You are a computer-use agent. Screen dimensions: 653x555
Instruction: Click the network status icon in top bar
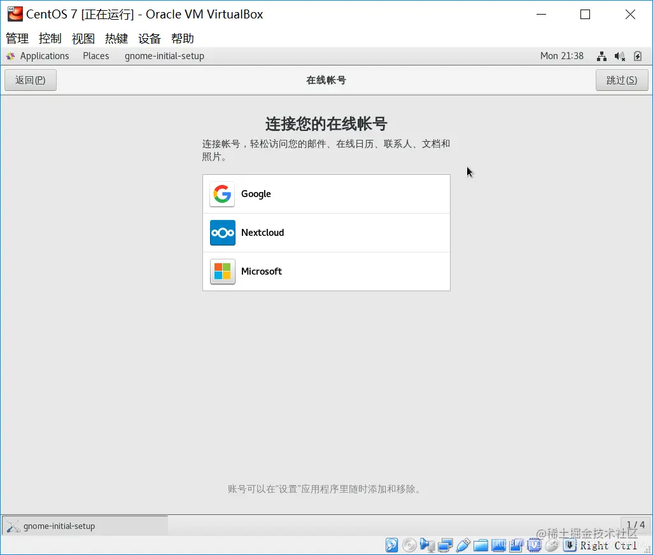[x=601, y=56]
